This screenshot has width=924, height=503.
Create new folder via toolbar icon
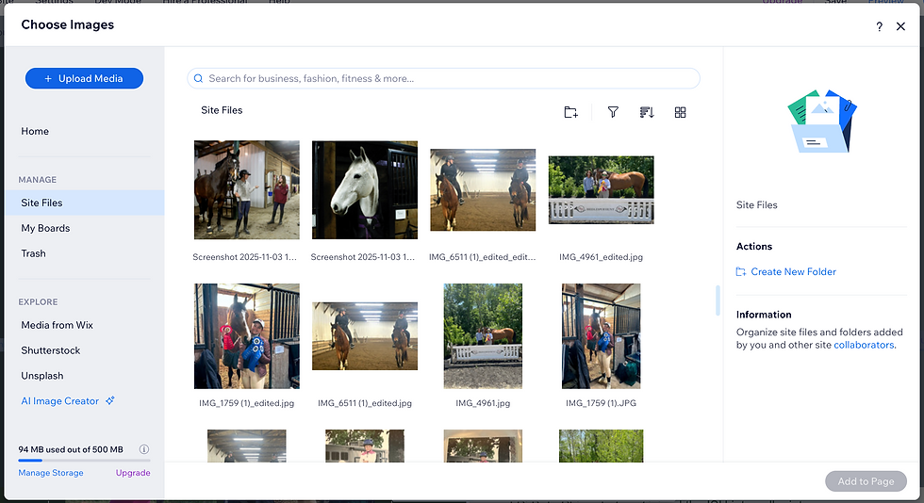point(570,112)
